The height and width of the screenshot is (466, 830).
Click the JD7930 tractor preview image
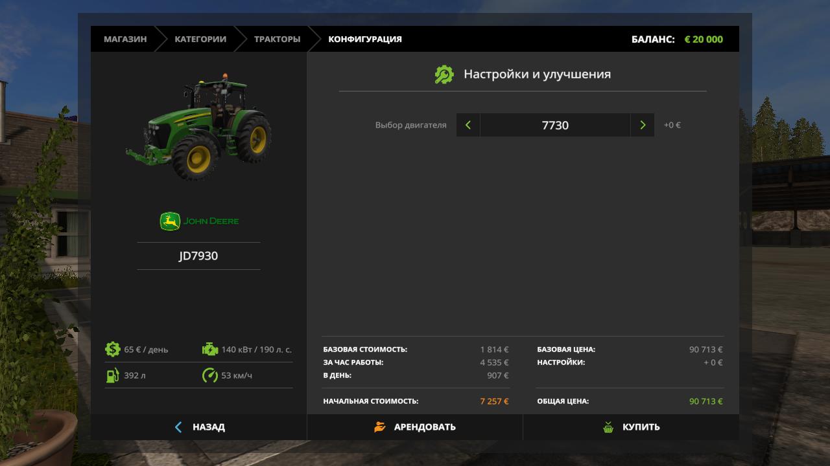click(198, 126)
